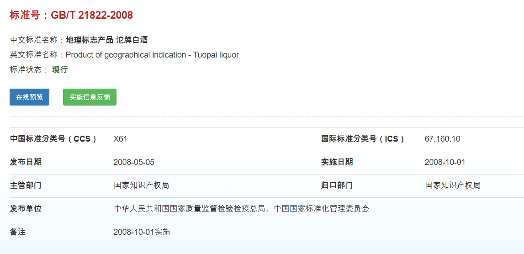Click the 发布日期 label
524x254 pixels.
(x=26, y=162)
